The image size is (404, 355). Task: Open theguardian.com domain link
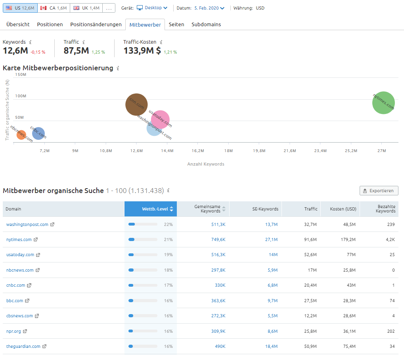click(23, 346)
